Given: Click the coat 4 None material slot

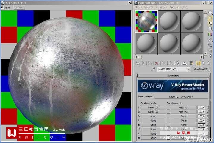Looking at the screenshot, I should point(153,120).
